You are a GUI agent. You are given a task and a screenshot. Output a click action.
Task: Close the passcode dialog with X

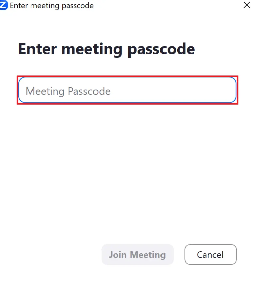tap(247, 5)
